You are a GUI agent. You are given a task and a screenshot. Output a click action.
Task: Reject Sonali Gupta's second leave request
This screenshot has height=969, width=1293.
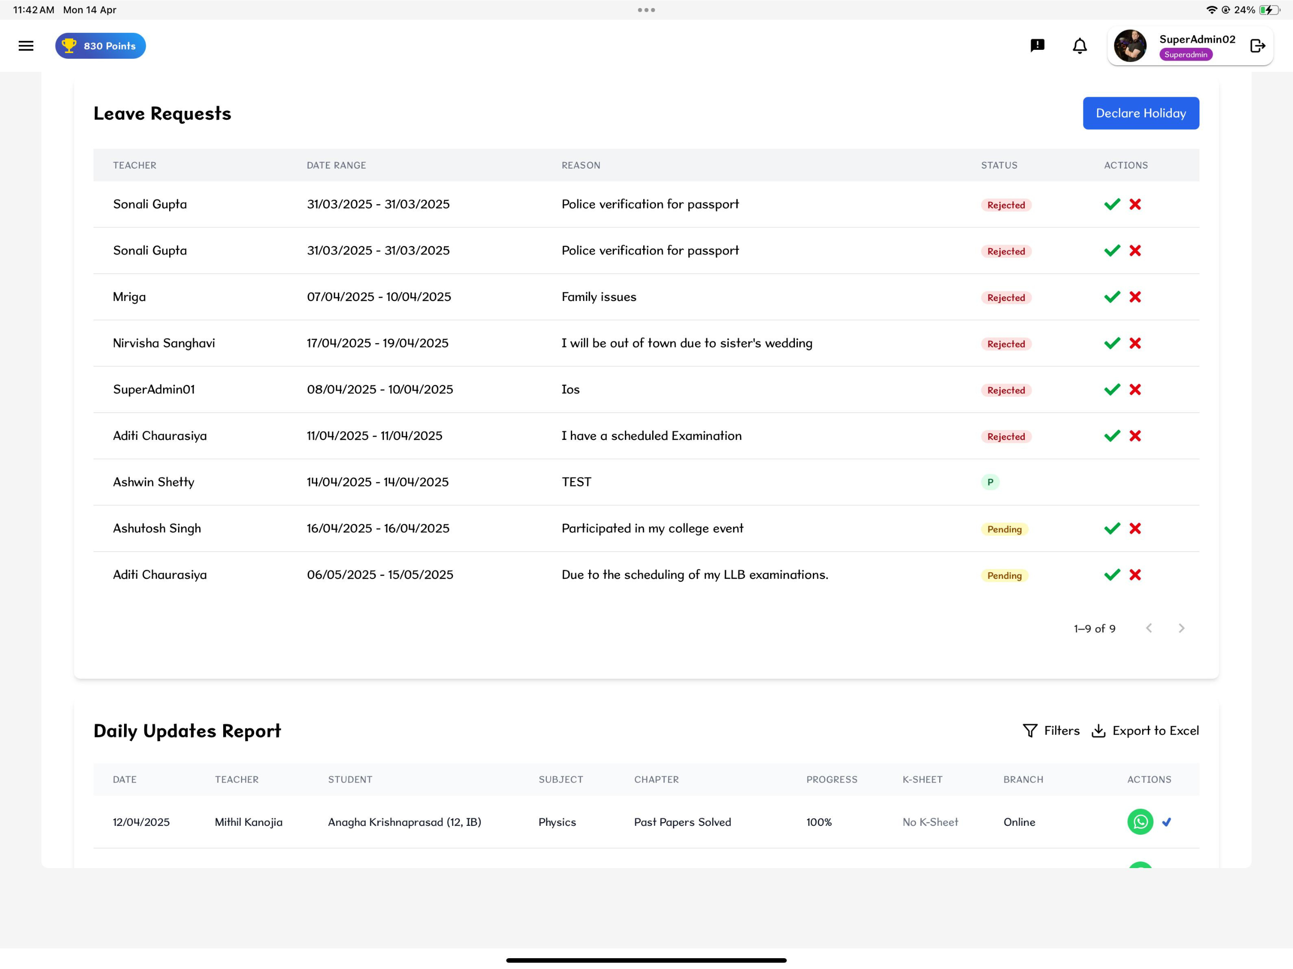[x=1135, y=251]
